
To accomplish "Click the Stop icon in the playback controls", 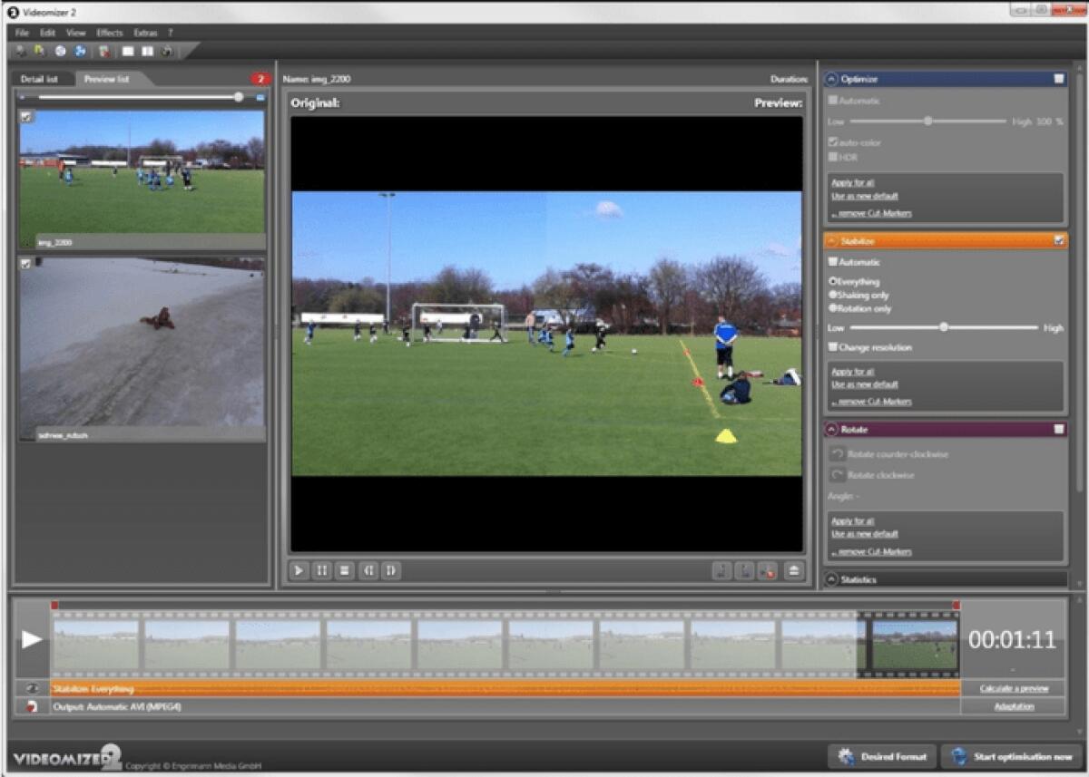I will tap(344, 571).
